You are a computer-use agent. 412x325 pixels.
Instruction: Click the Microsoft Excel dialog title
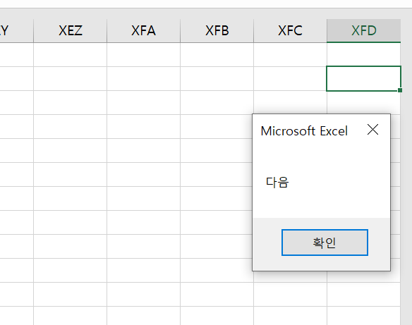click(304, 130)
